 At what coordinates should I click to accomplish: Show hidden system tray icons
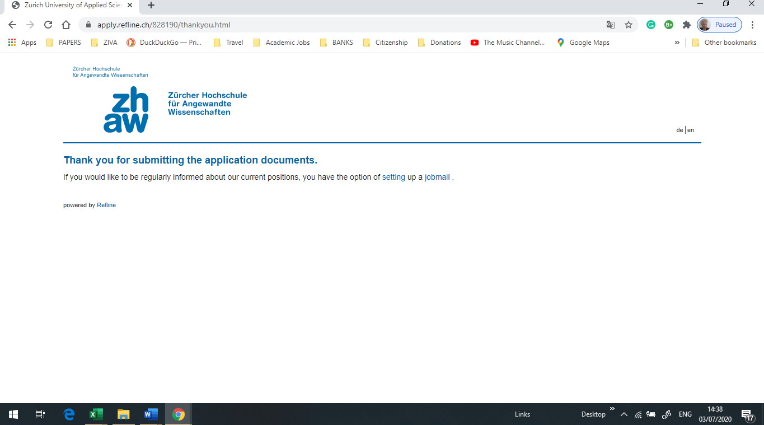coord(624,414)
